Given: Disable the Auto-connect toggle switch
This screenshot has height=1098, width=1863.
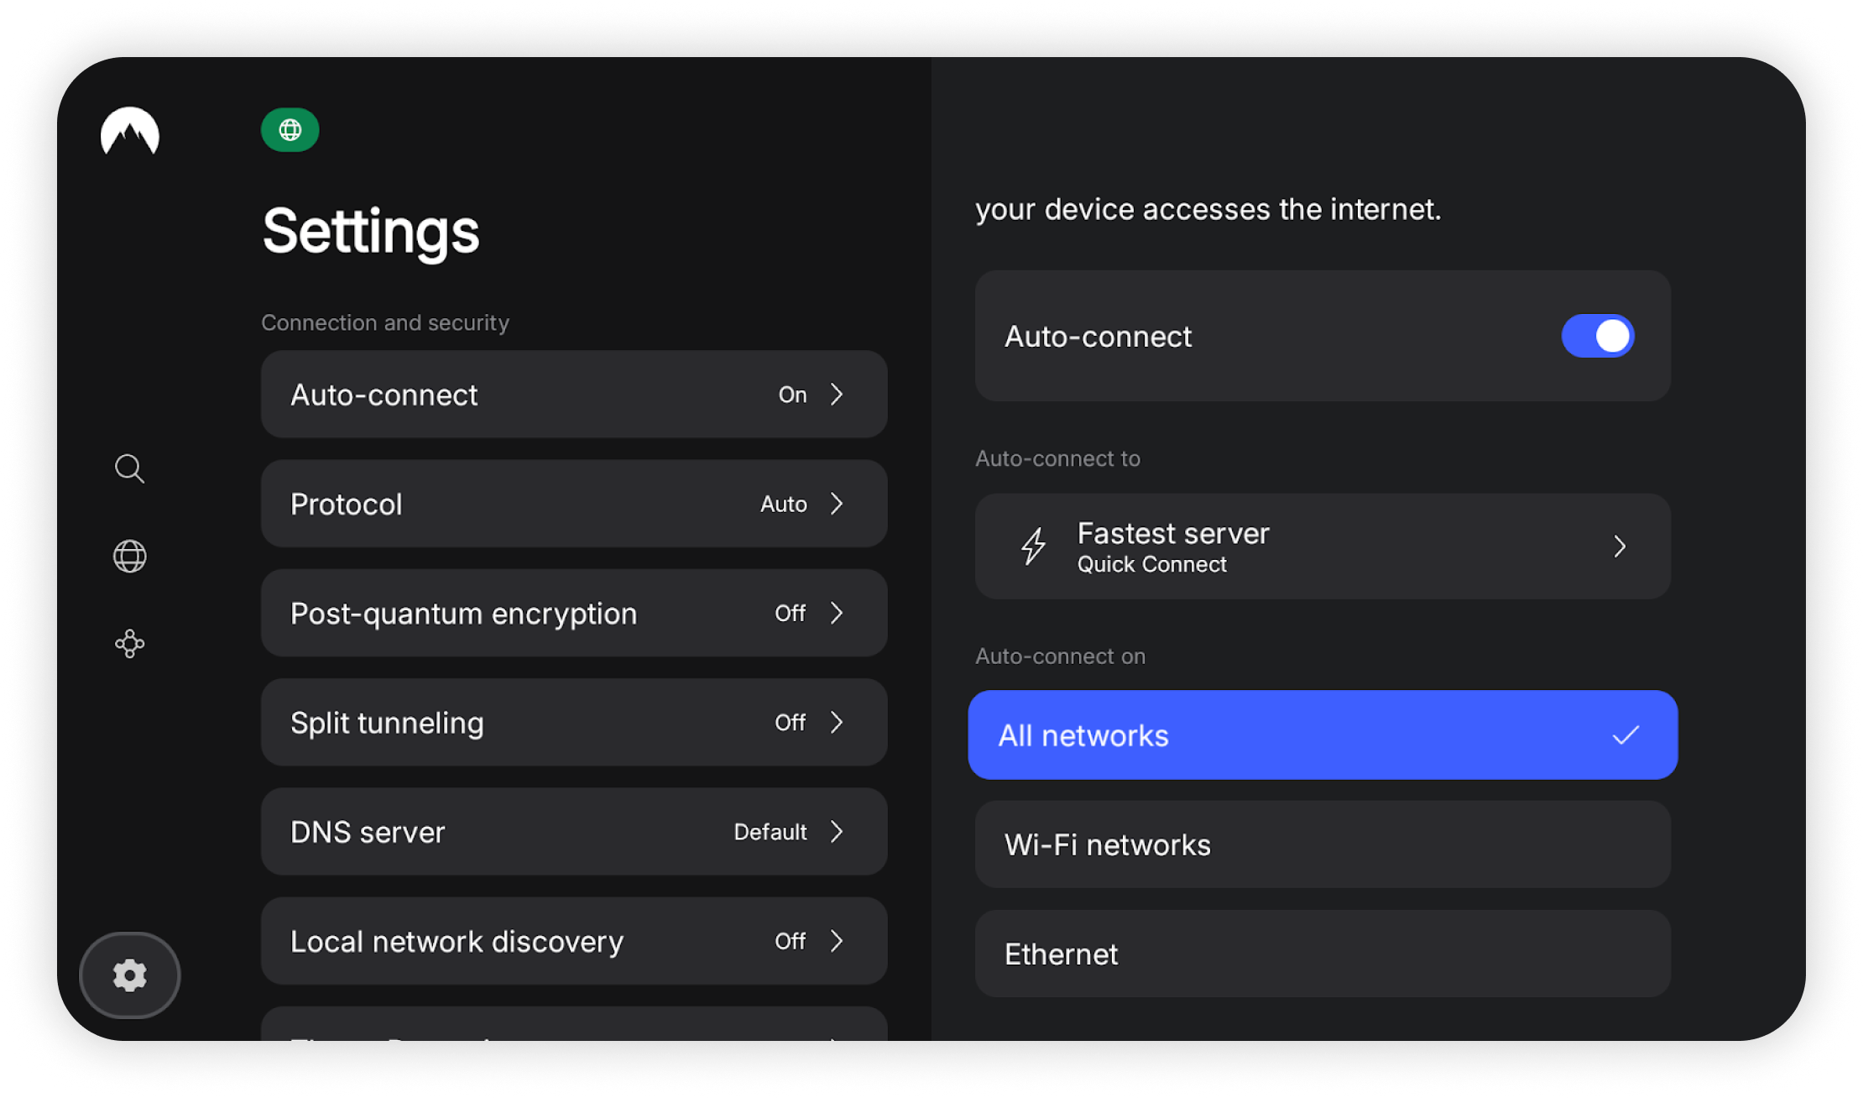Looking at the screenshot, I should point(1597,336).
